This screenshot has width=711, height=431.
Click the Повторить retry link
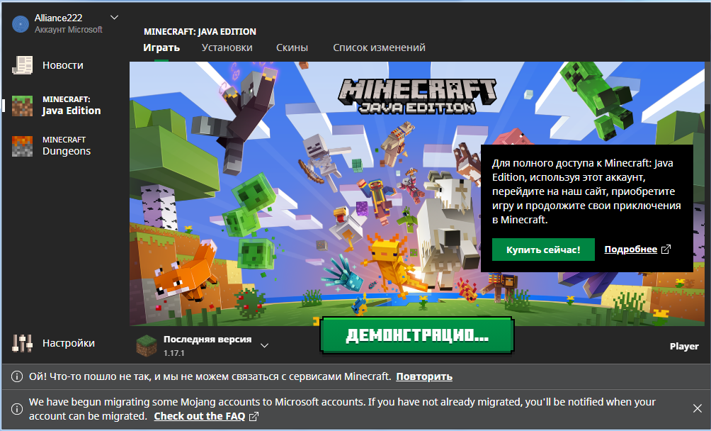point(424,376)
